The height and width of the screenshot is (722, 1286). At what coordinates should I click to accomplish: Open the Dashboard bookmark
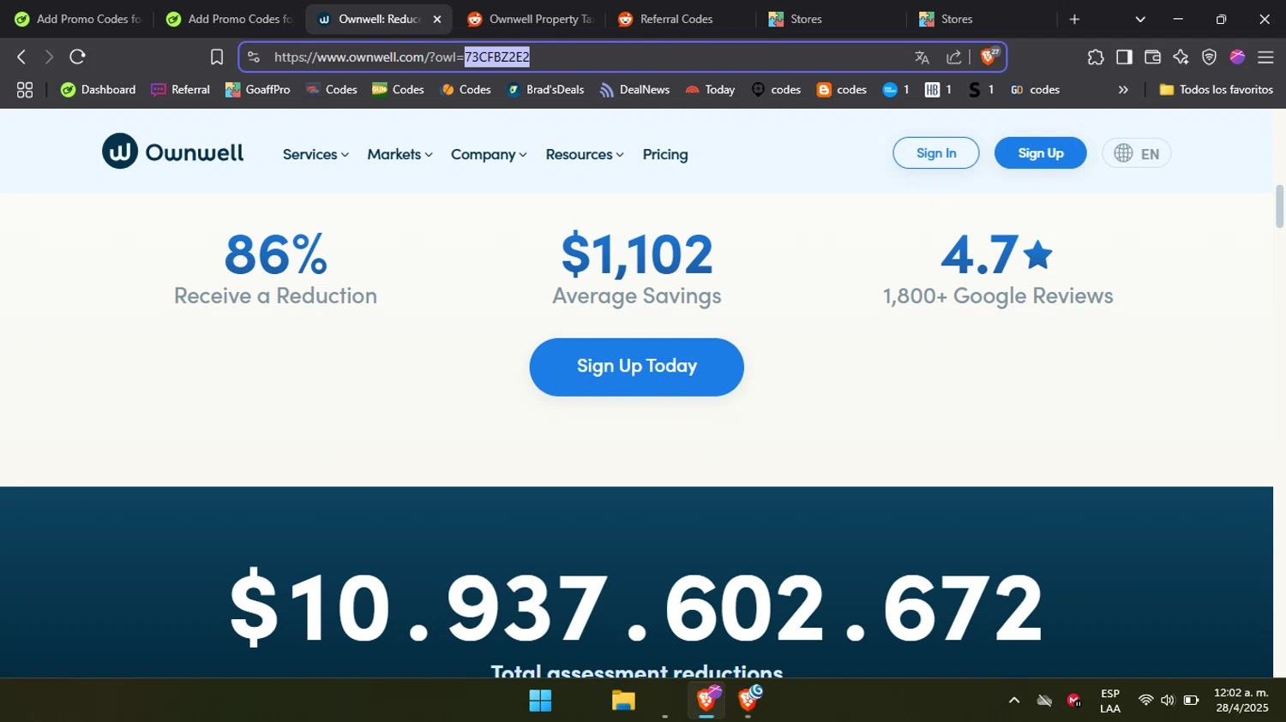99,89
